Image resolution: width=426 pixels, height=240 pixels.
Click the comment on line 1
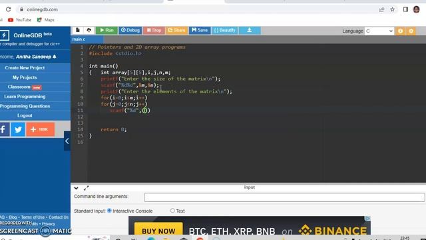pos(137,47)
